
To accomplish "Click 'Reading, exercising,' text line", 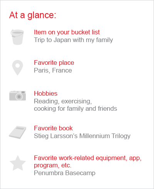I will tap(63, 101).
